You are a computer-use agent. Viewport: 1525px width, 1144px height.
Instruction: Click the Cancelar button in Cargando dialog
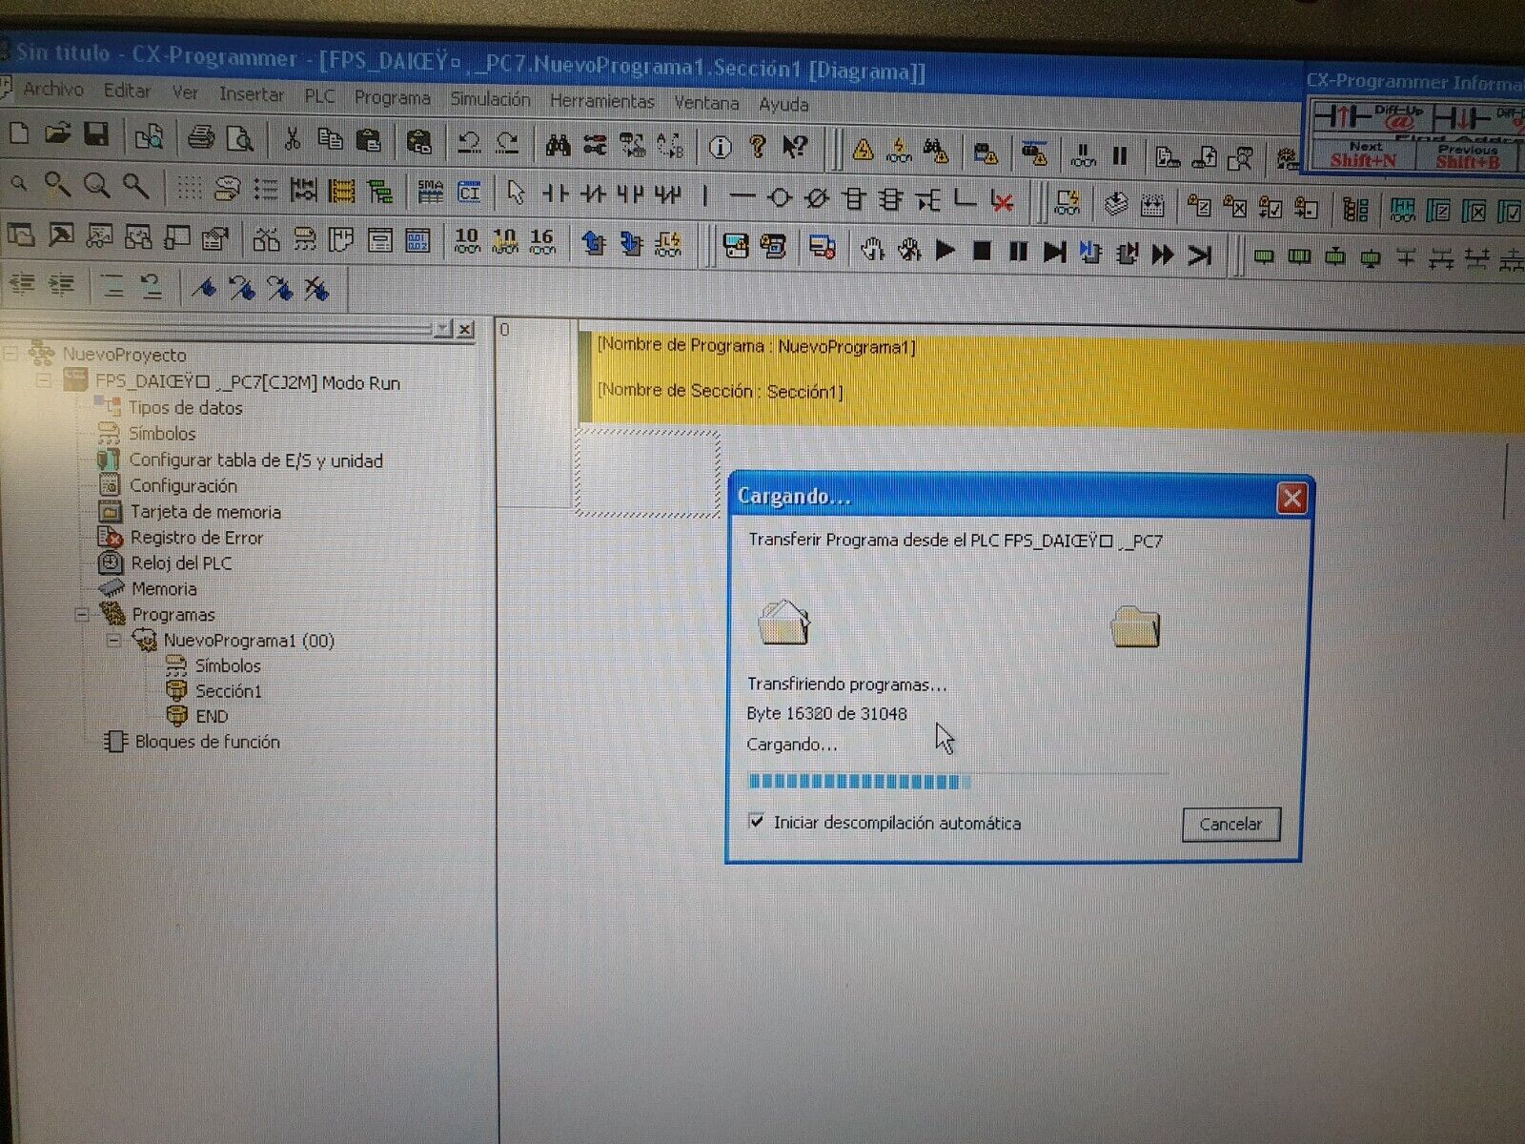pyautogui.click(x=1230, y=824)
